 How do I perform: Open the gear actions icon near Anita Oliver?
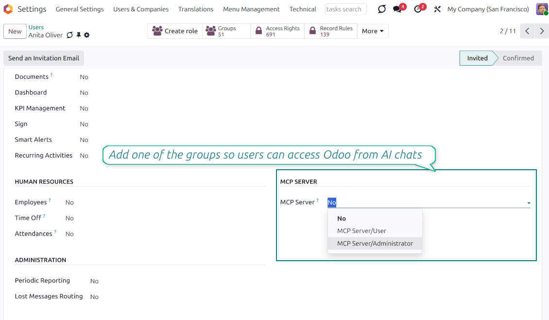point(87,35)
